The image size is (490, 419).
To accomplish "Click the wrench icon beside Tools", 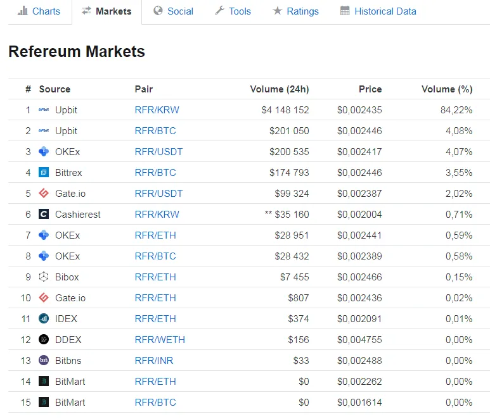I will click(220, 11).
